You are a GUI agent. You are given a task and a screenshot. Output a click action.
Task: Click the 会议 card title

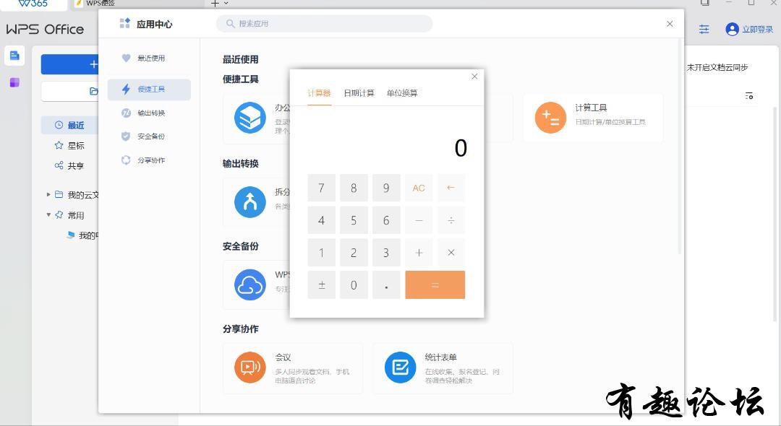283,357
